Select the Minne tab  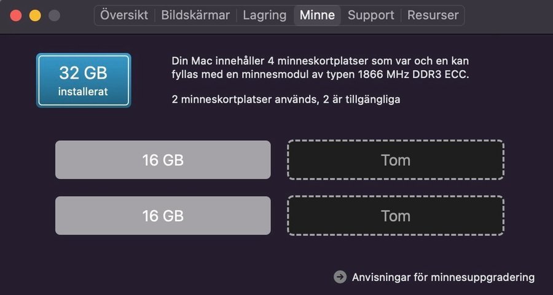click(317, 15)
